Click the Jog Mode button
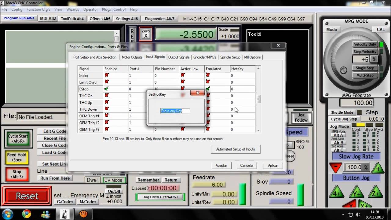The image size is (391, 220). pos(339,126)
